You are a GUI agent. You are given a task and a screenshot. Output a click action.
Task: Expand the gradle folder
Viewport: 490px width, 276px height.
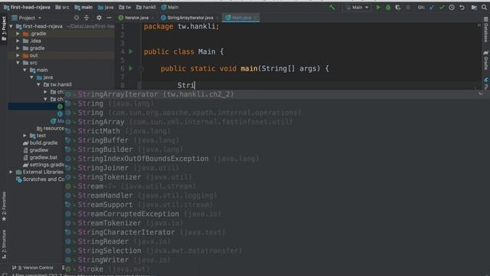tap(18, 48)
